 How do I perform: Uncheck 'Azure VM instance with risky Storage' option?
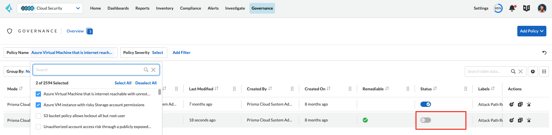coord(38,105)
